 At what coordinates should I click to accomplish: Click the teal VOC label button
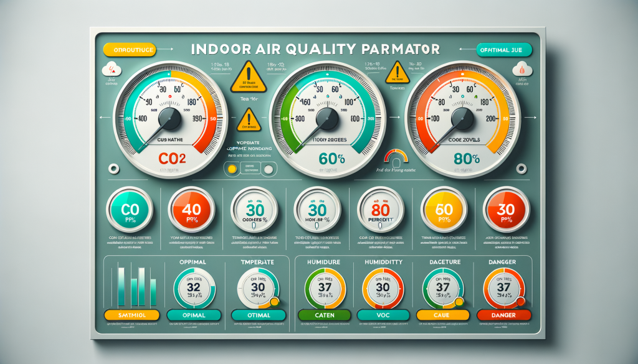coord(383,315)
